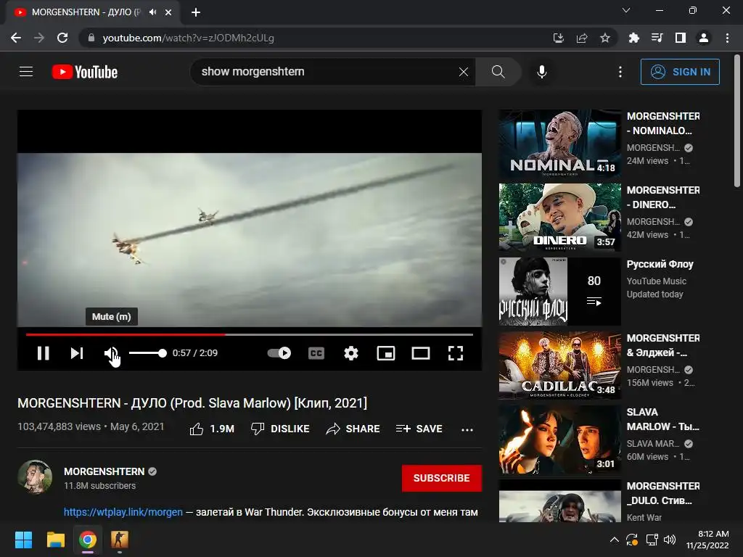Open the Windows Start menu
This screenshot has width=743, height=557.
(23, 540)
